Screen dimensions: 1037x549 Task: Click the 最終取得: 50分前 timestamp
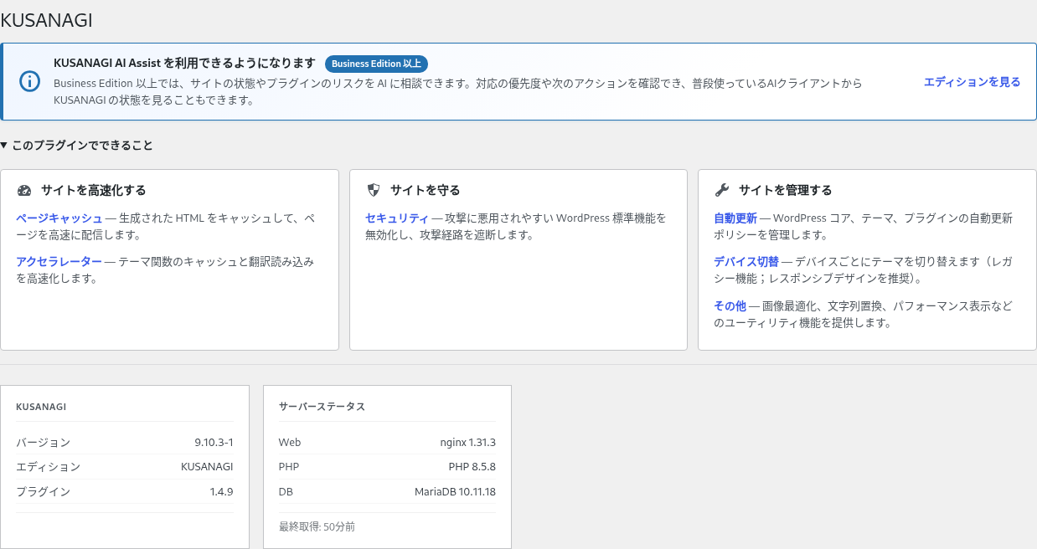317,527
